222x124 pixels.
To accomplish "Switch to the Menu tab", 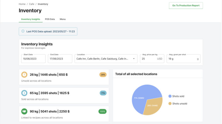I will tap(63, 19).
